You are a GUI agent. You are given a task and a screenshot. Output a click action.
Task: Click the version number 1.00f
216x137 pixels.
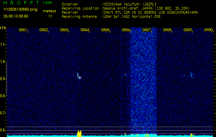coord(47,3)
